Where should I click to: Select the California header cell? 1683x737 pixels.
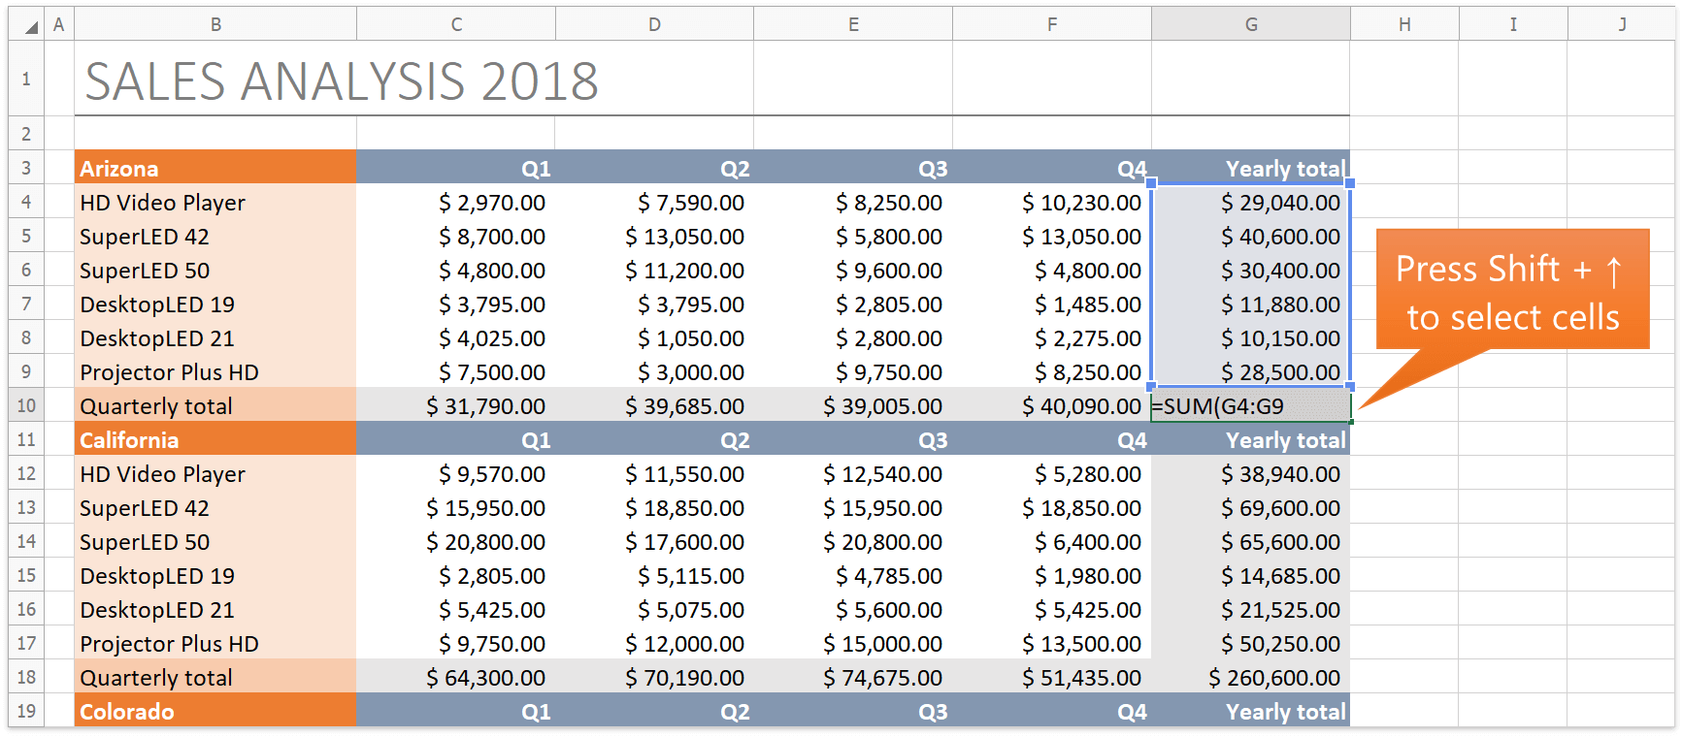pyautogui.click(x=215, y=440)
